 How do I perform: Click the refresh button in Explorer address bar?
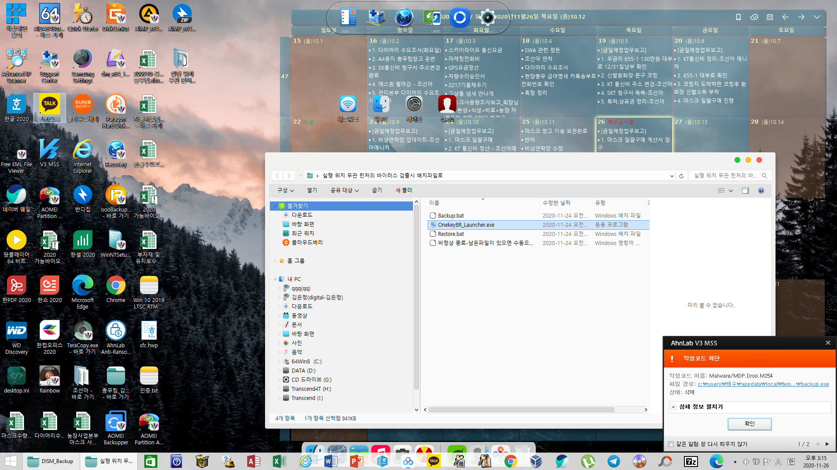(x=681, y=176)
